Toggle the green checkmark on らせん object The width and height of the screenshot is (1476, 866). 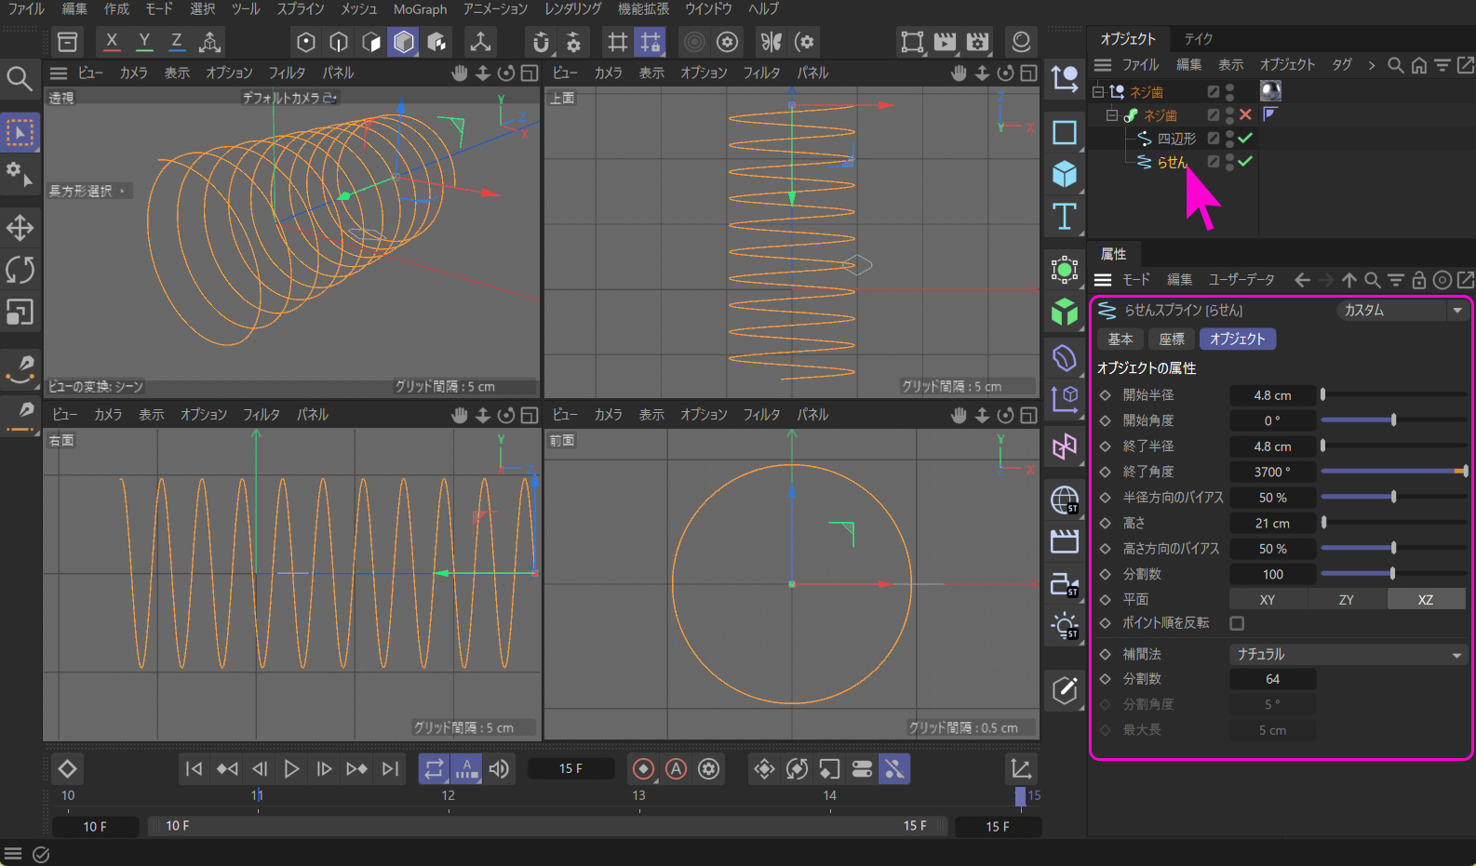point(1245,161)
